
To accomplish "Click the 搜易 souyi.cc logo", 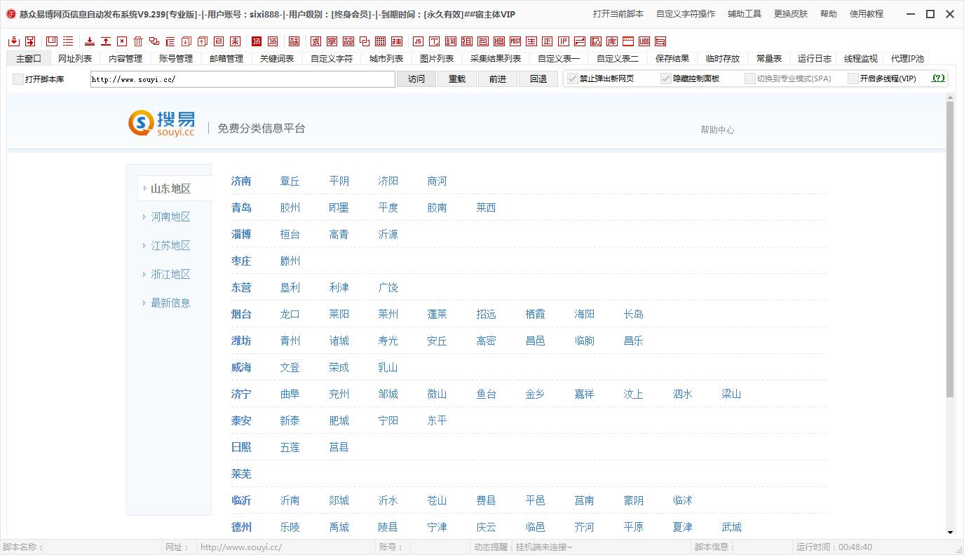I will pyautogui.click(x=162, y=123).
